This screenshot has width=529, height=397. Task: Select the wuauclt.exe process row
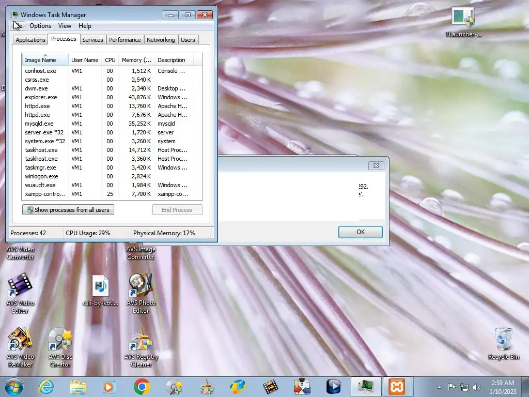click(x=112, y=185)
